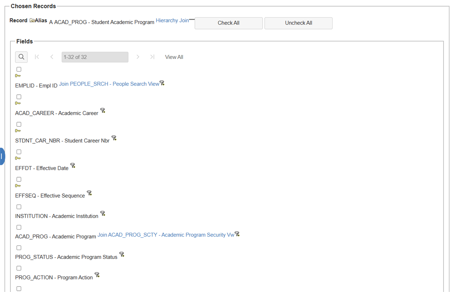
Task: Click the key icon above STDNT_CAR_NBR
Action: click(x=18, y=131)
